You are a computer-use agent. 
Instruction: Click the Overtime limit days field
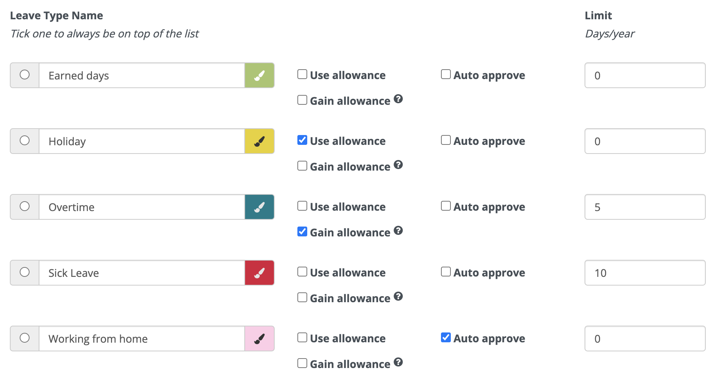tap(645, 207)
